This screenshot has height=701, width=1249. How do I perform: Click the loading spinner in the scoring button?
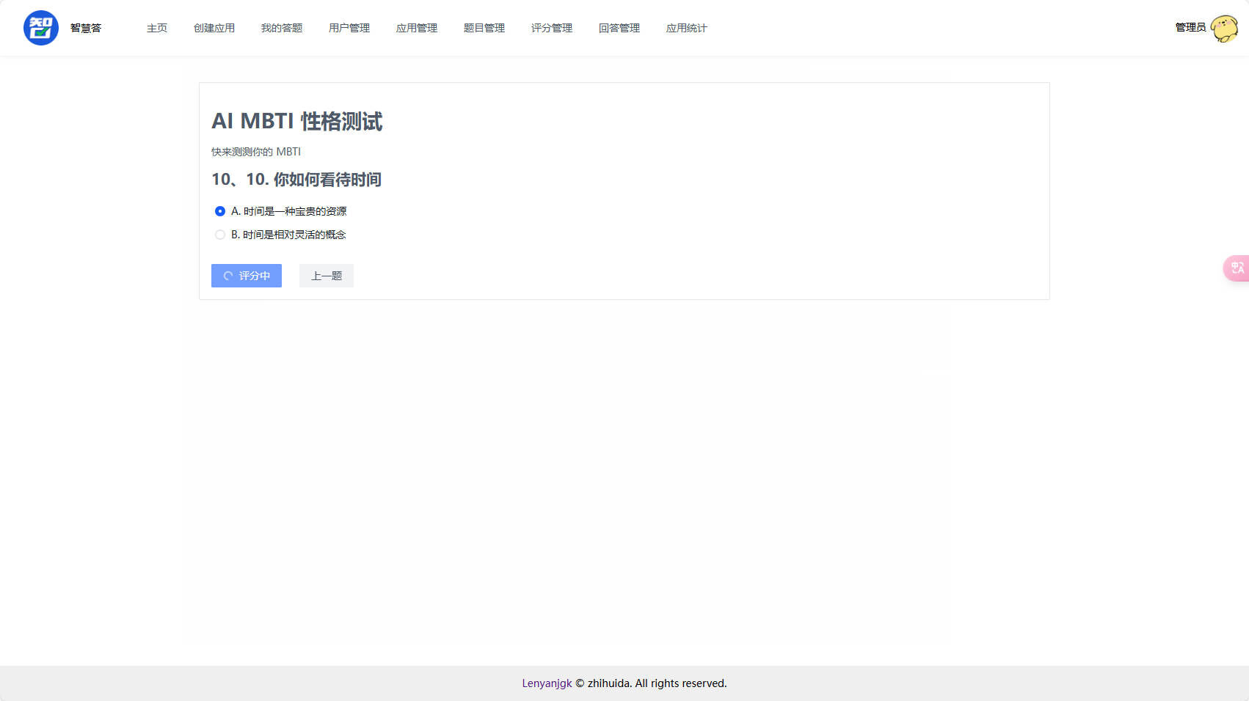tap(227, 276)
